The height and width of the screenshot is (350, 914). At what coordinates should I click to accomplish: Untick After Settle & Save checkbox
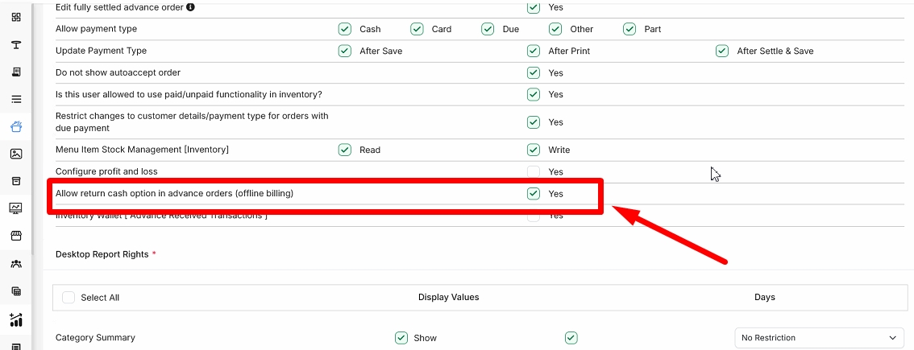[722, 51]
